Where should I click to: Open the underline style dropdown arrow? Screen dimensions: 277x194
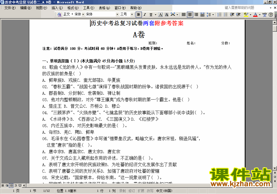(x=155, y=15)
